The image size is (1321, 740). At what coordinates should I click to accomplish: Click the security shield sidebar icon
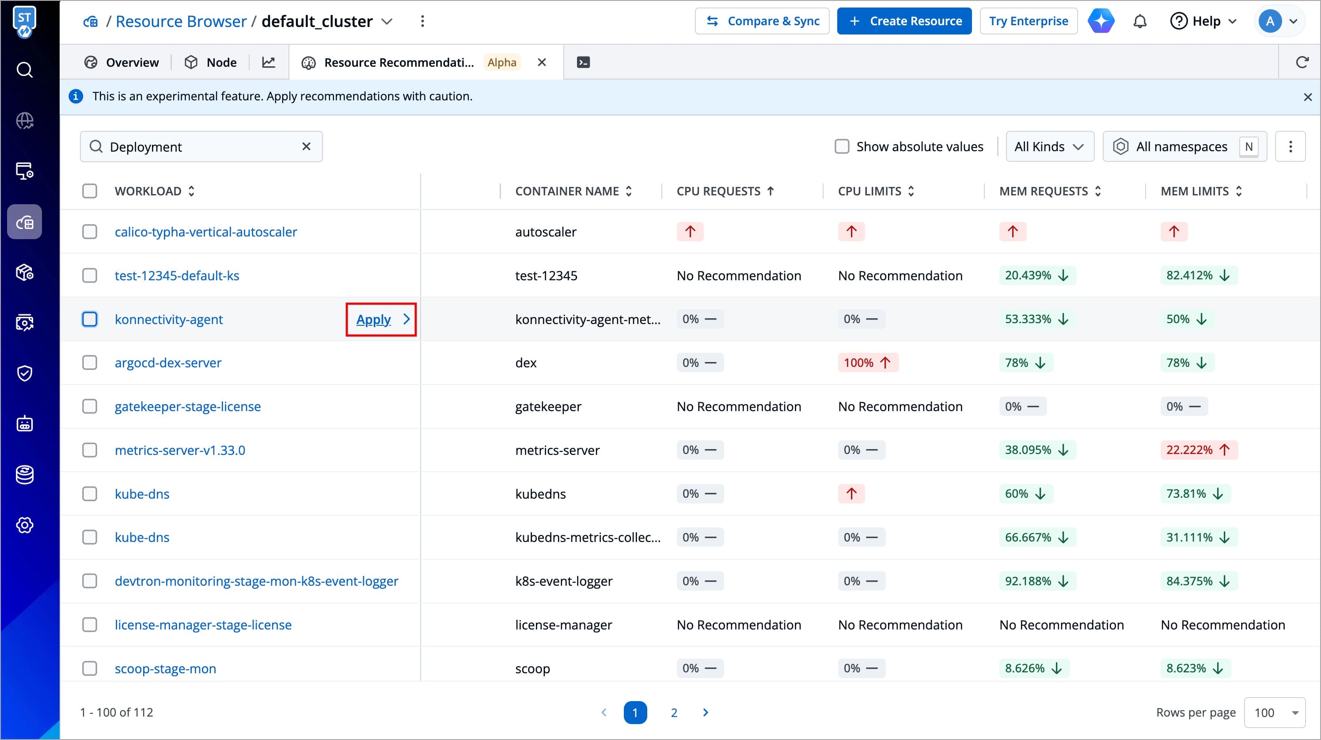(25, 373)
